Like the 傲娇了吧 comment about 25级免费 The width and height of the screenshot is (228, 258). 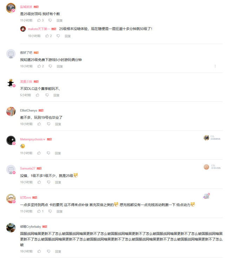tap(39, 66)
